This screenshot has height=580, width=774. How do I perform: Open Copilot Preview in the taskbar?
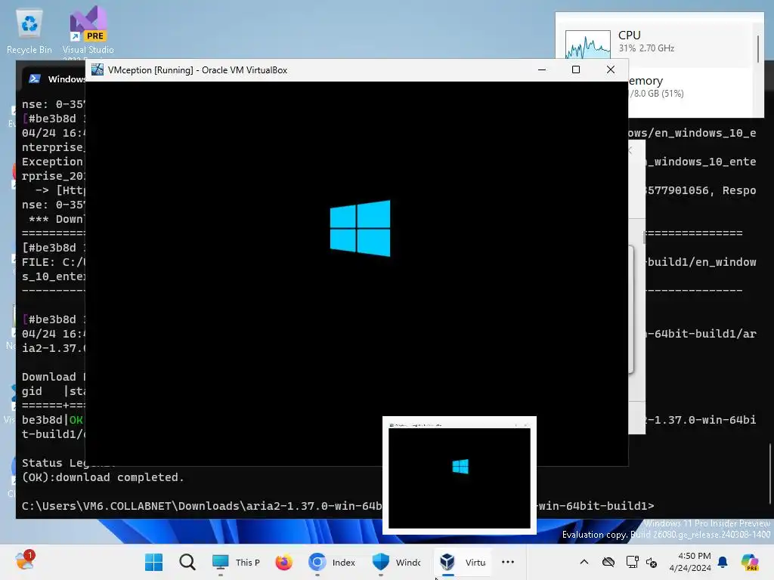click(749, 562)
